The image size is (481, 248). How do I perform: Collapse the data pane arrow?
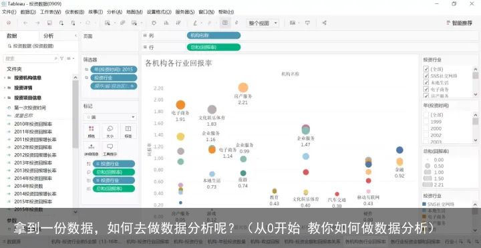pos(75,36)
